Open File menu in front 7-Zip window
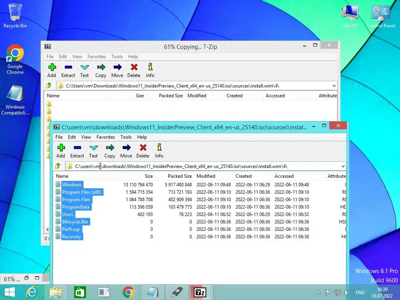This screenshot has height=300, width=400. pyautogui.click(x=59, y=137)
